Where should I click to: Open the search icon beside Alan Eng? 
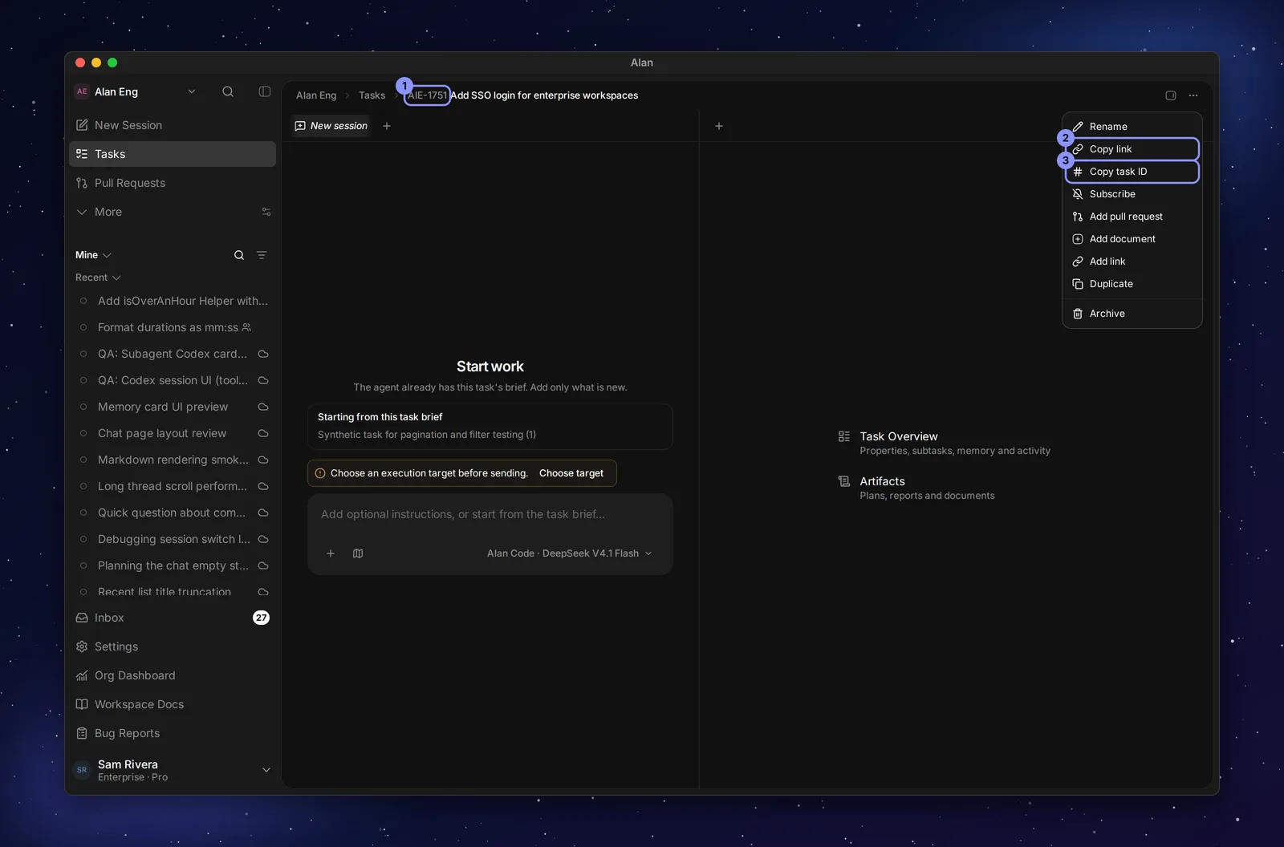[228, 91]
